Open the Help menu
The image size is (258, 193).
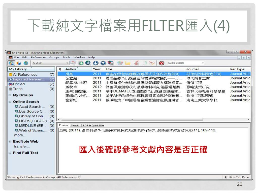point(91,58)
